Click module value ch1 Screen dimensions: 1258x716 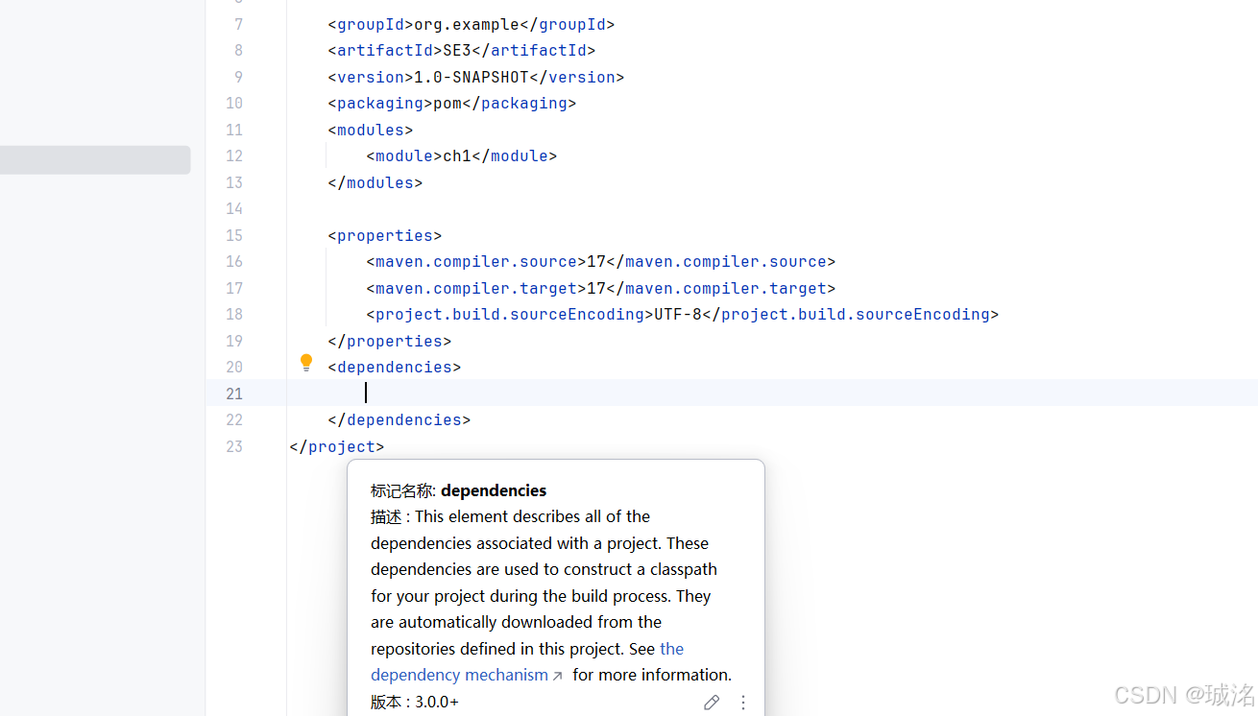point(457,155)
